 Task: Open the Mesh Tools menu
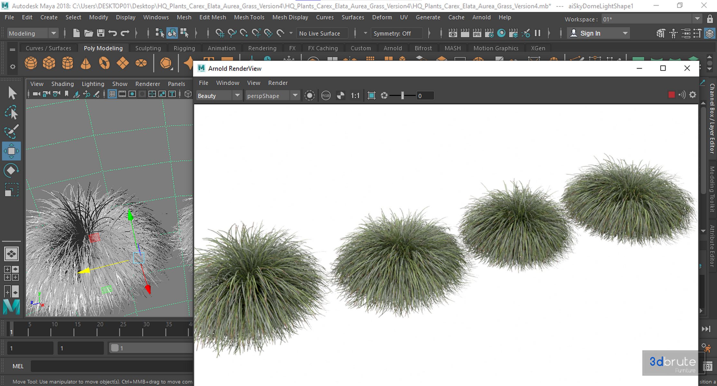[x=249, y=17]
